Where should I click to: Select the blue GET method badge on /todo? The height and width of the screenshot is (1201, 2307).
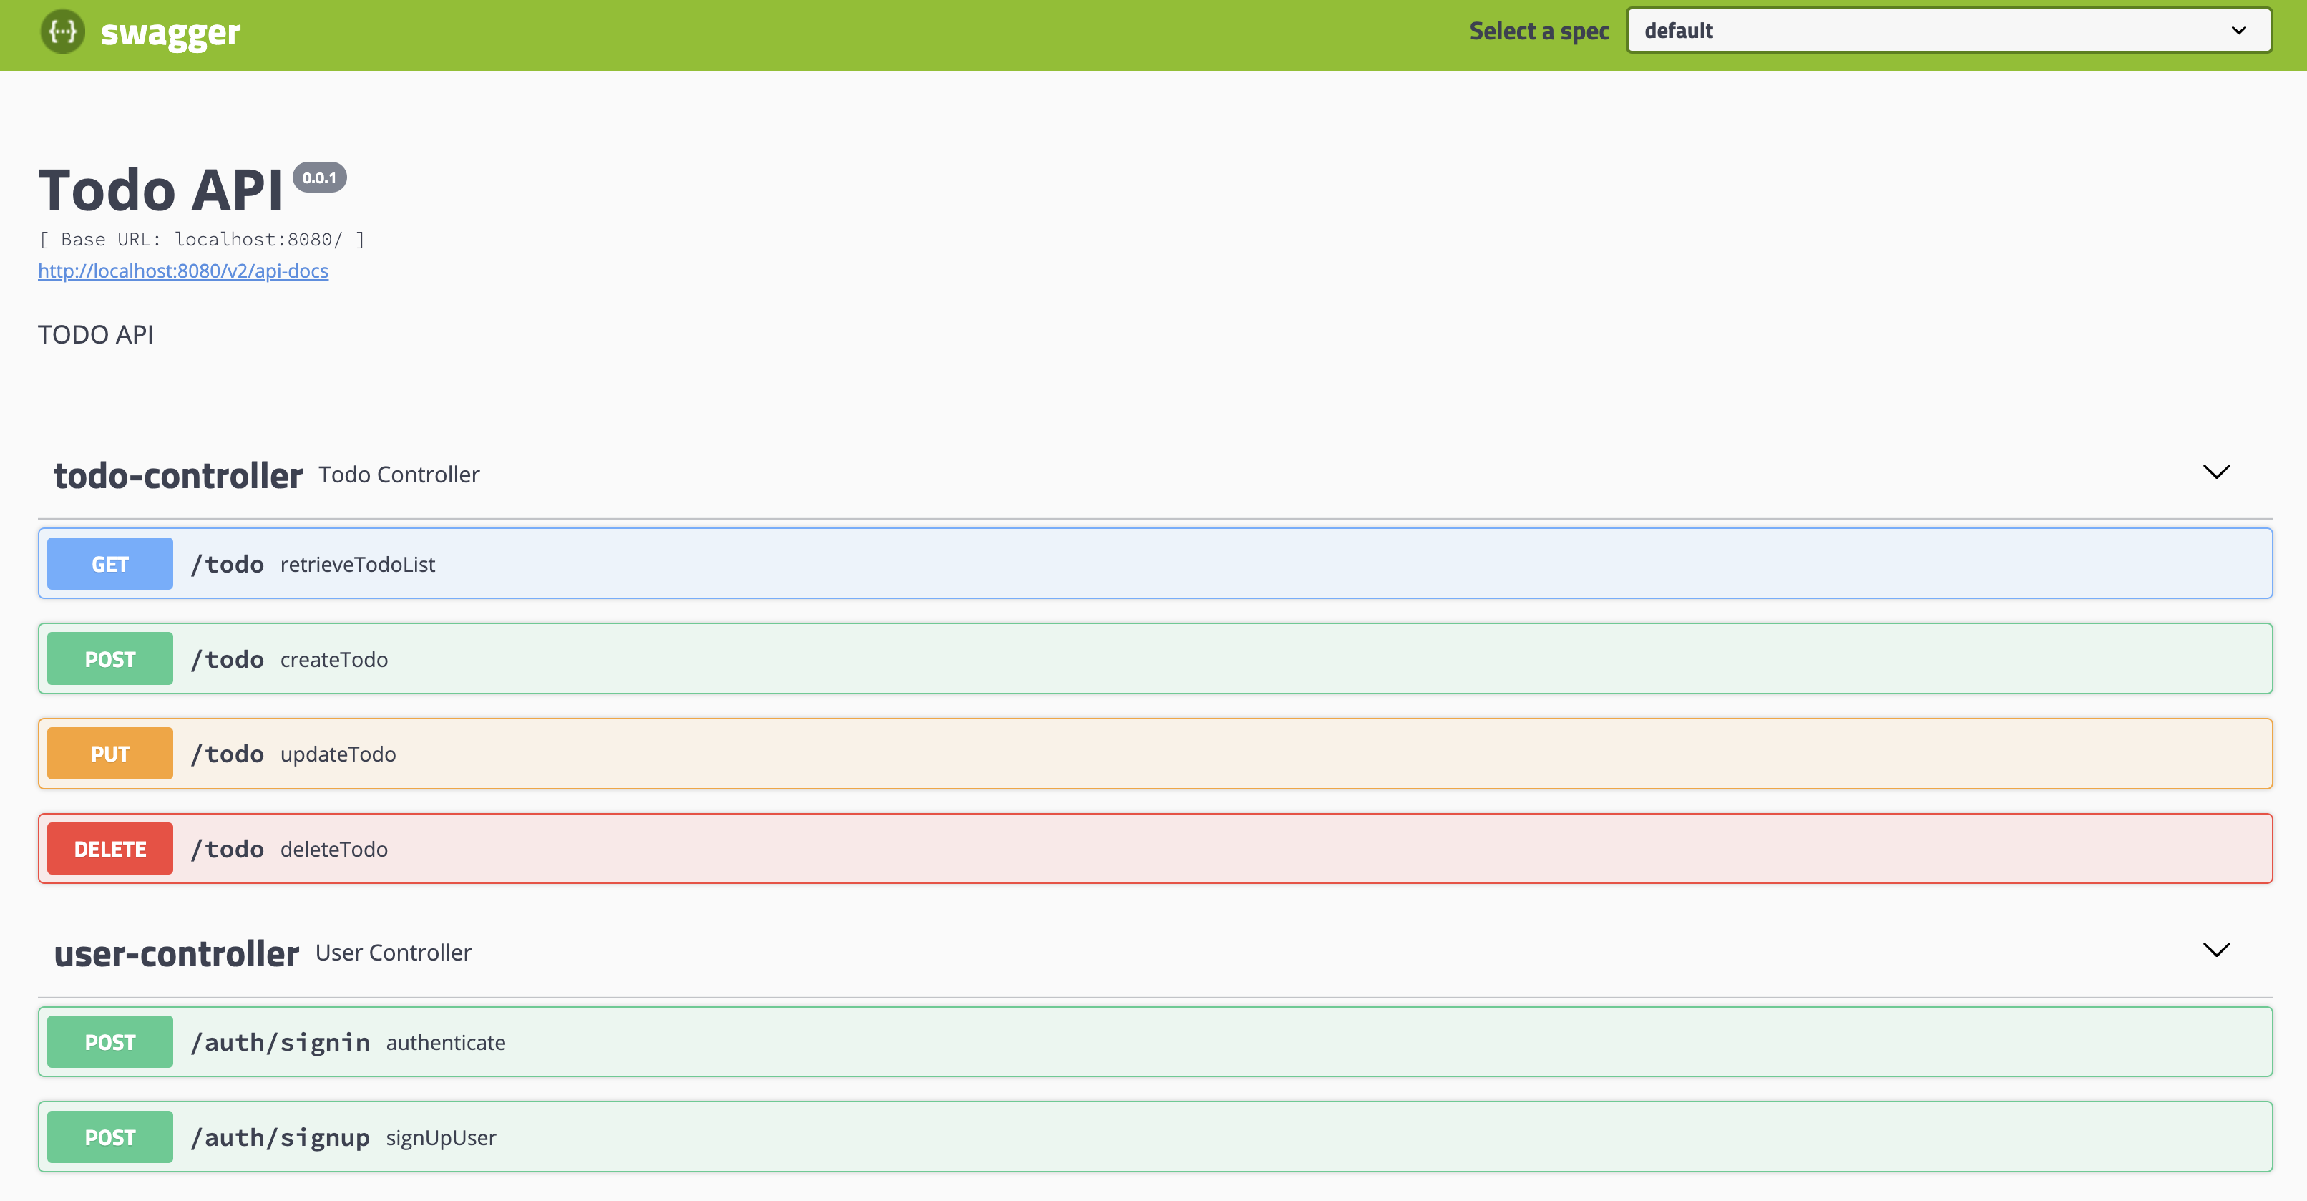tap(109, 563)
